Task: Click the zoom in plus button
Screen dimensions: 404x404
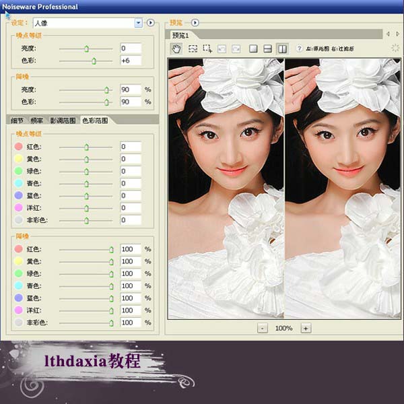Action: 305,328
